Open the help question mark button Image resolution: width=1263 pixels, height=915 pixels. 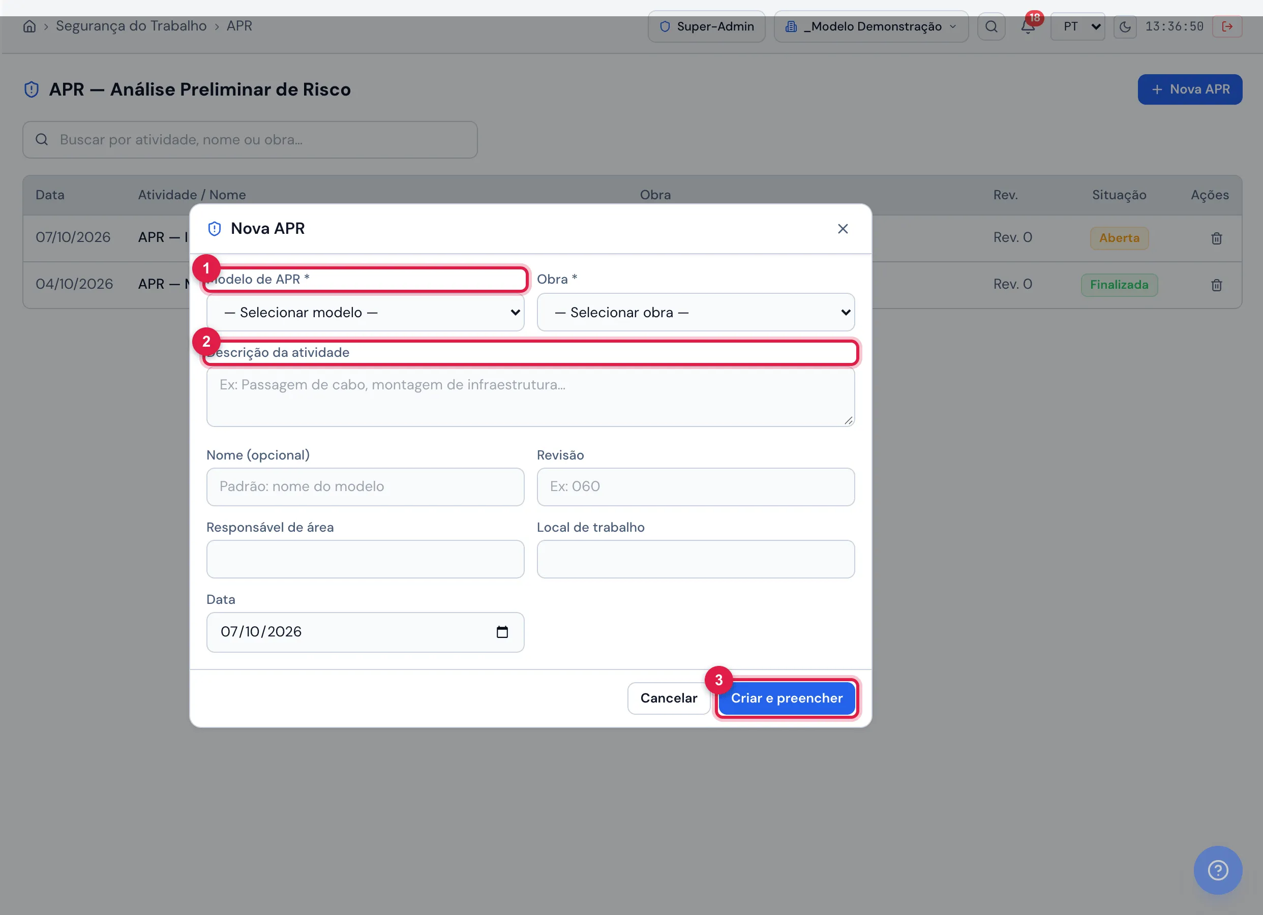tap(1218, 870)
